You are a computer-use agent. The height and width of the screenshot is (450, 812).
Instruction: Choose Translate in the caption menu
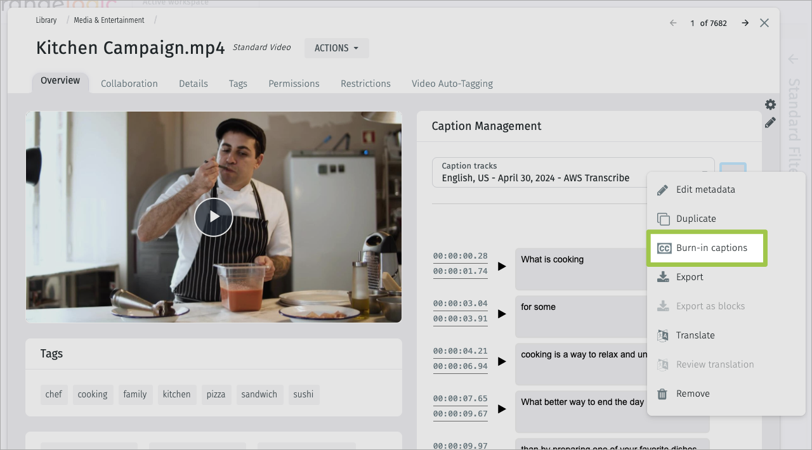695,335
